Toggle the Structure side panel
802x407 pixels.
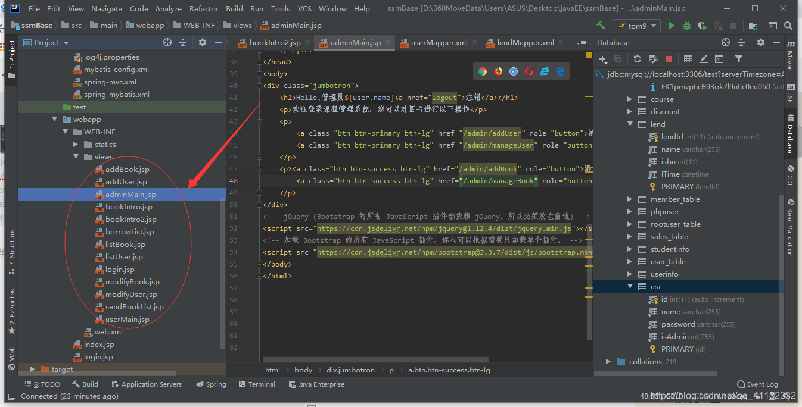[x=11, y=252]
